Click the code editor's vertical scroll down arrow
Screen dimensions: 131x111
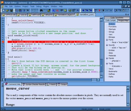point(101,77)
